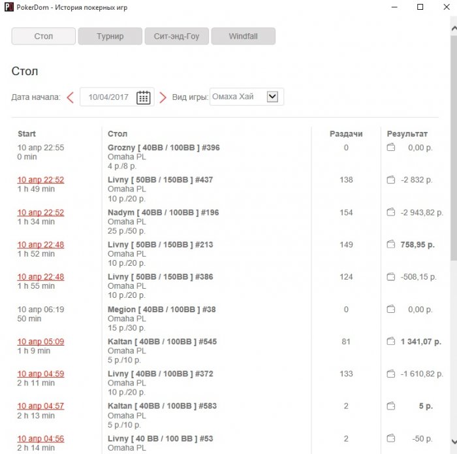Select table name Livny [ 50BB / 150BB ] #213
Image resolution: width=457 pixels, height=454 pixels.
click(x=161, y=244)
